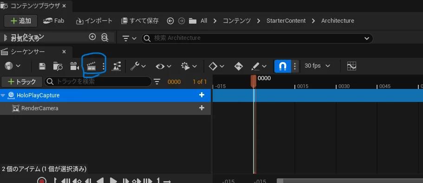This screenshot has width=423, height=183.
Task: Close the コンテンツブラウザ tab
Action: [x=64, y=6]
